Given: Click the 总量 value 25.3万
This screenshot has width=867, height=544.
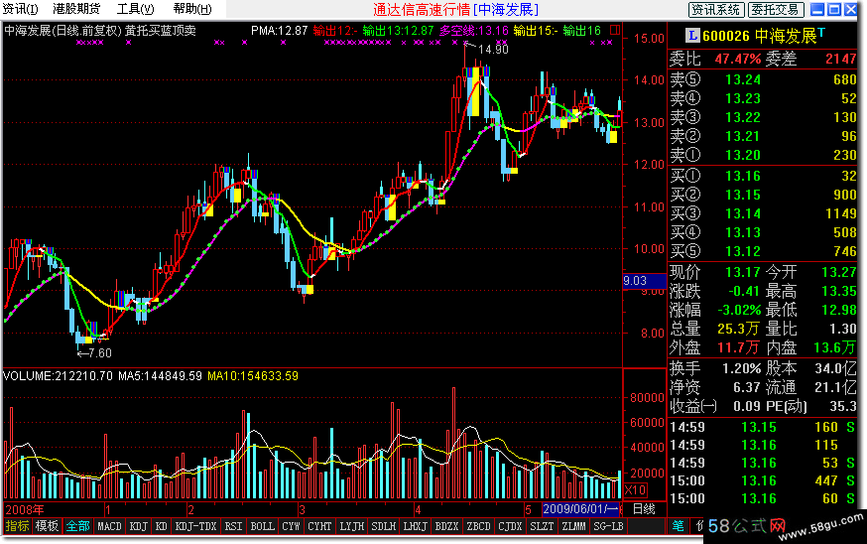Looking at the screenshot, I should (x=738, y=329).
